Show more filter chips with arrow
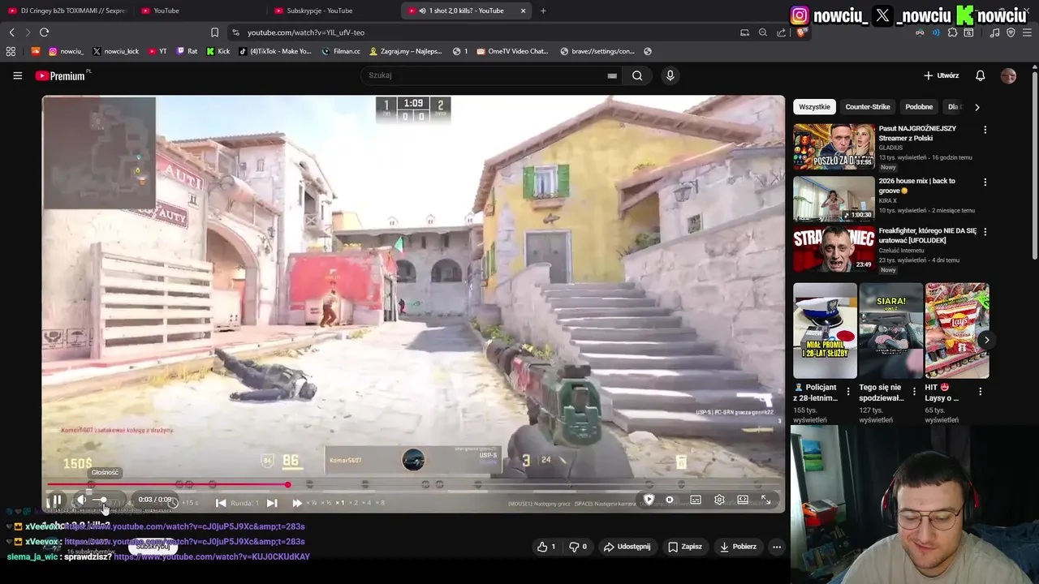Image resolution: width=1039 pixels, height=584 pixels. click(976, 107)
